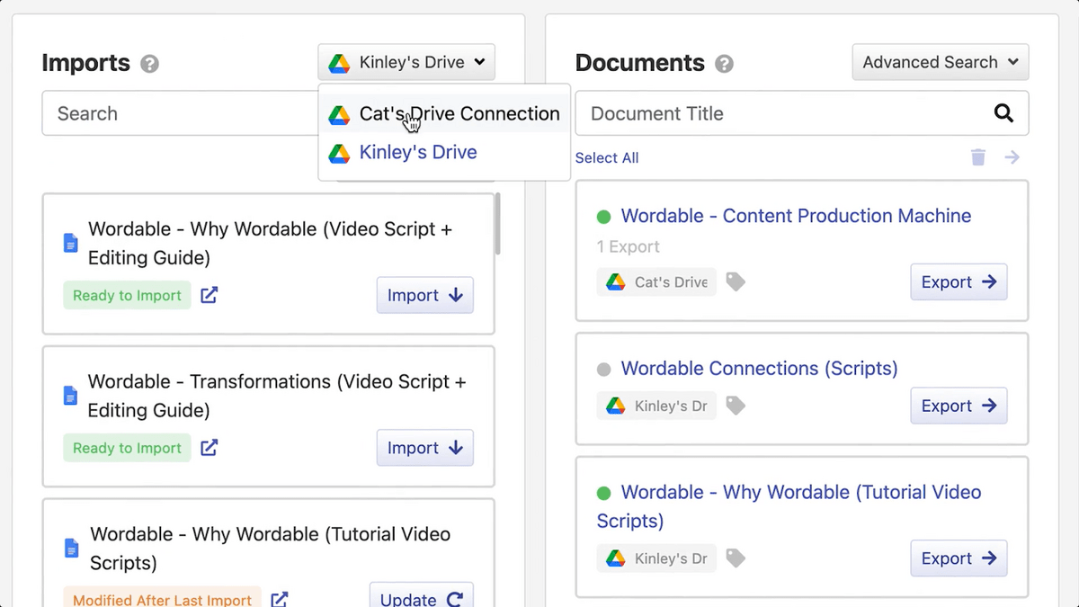Import the Transformations video script document
The height and width of the screenshot is (607, 1079).
pyautogui.click(x=424, y=448)
